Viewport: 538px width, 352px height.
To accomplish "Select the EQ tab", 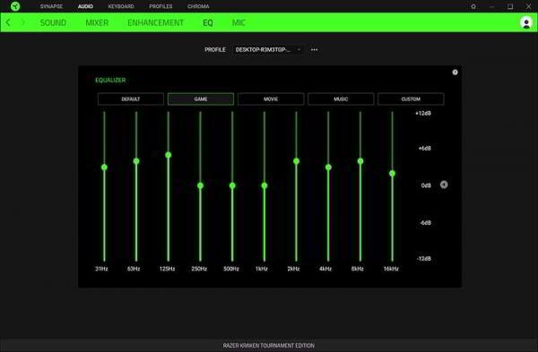I will coord(208,22).
